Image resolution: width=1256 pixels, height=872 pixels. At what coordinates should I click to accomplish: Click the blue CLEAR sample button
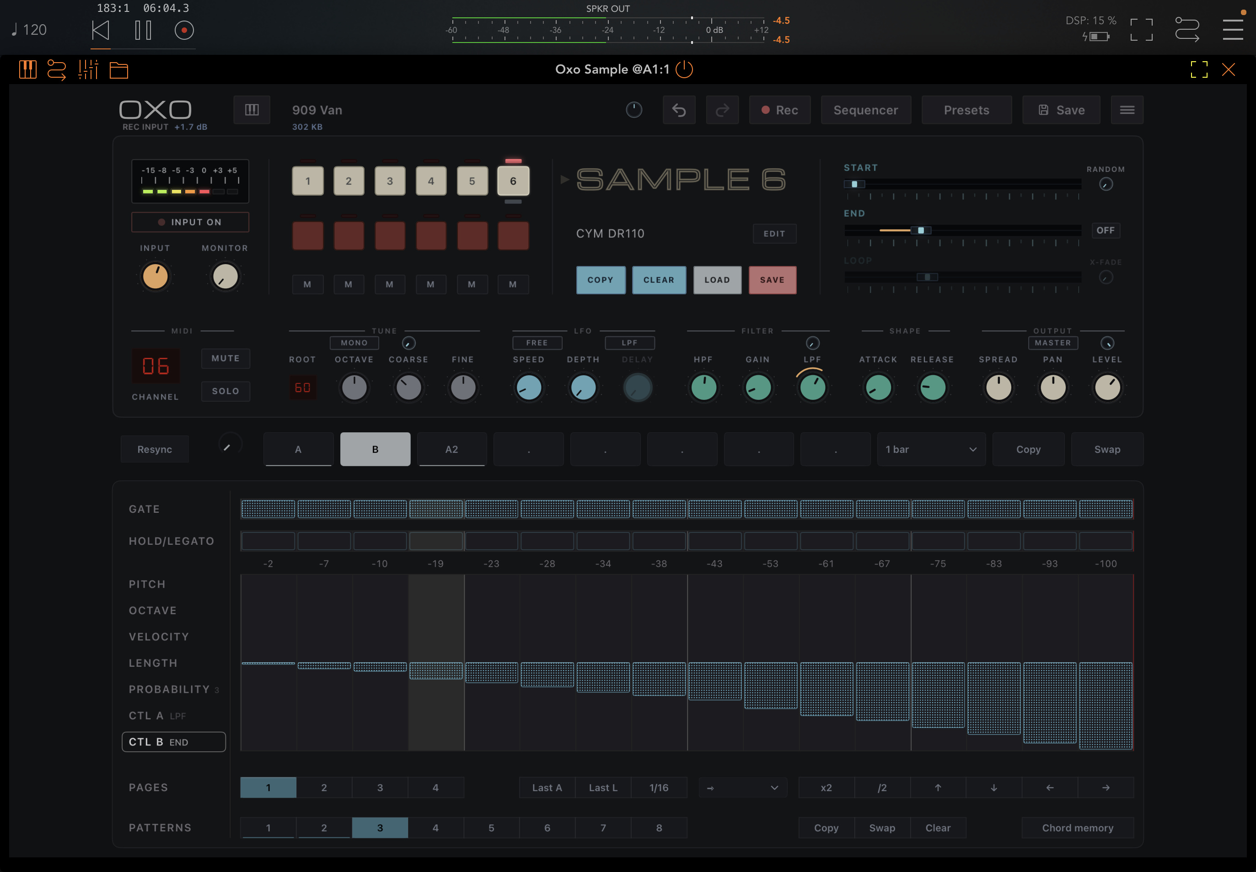tap(659, 280)
